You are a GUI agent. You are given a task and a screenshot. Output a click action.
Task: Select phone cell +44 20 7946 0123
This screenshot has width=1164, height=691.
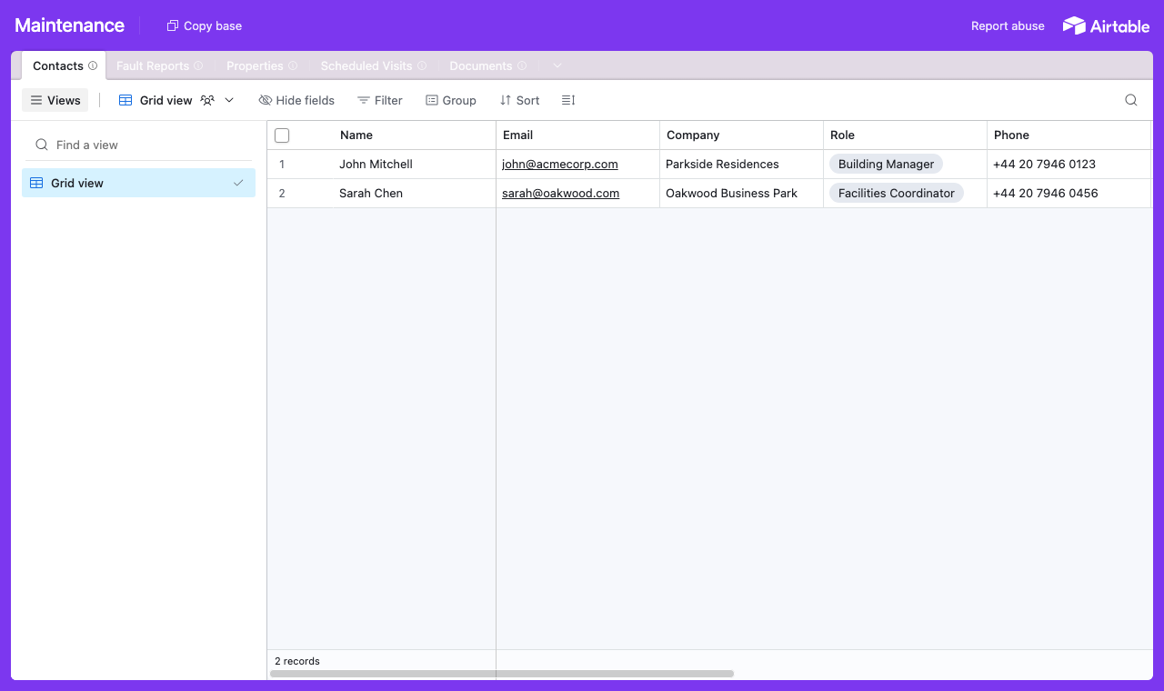(1069, 165)
